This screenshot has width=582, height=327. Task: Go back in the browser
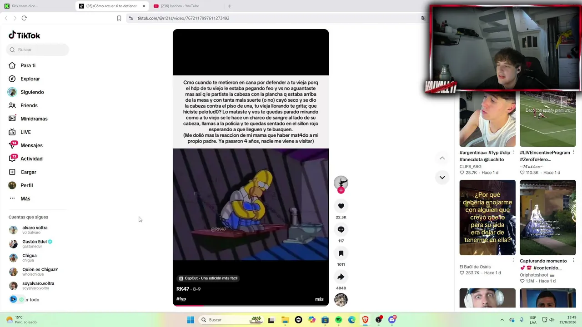pyautogui.click(x=6, y=18)
